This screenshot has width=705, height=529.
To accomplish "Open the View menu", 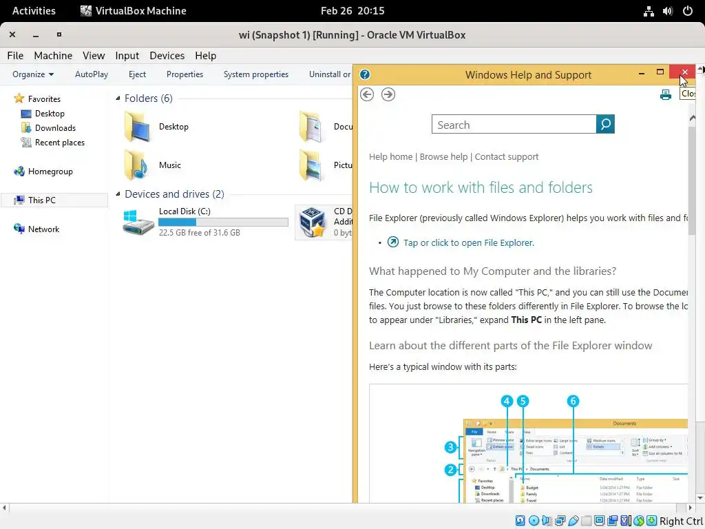I will tap(94, 55).
